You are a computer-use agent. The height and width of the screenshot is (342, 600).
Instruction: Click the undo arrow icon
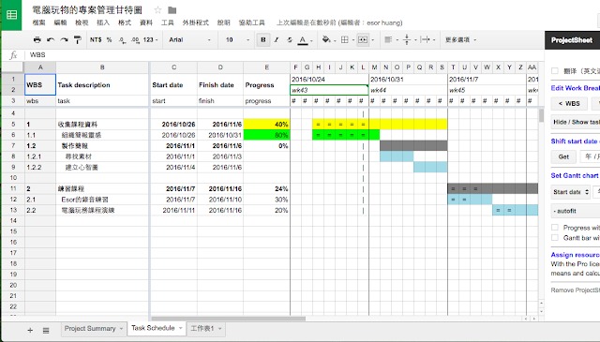click(x=51, y=39)
